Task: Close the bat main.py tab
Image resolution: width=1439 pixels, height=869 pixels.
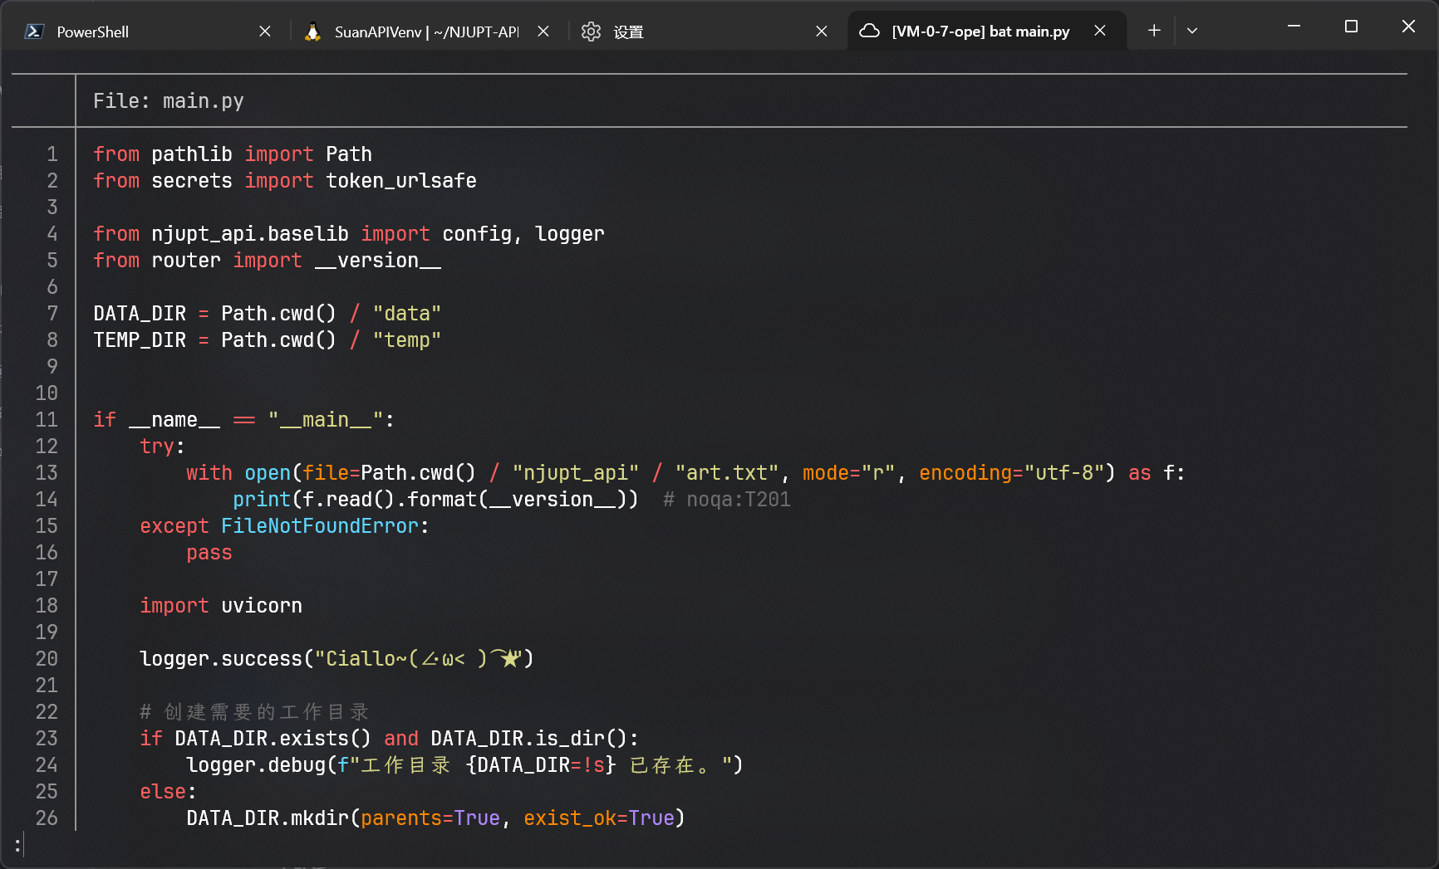Action: point(1099,32)
